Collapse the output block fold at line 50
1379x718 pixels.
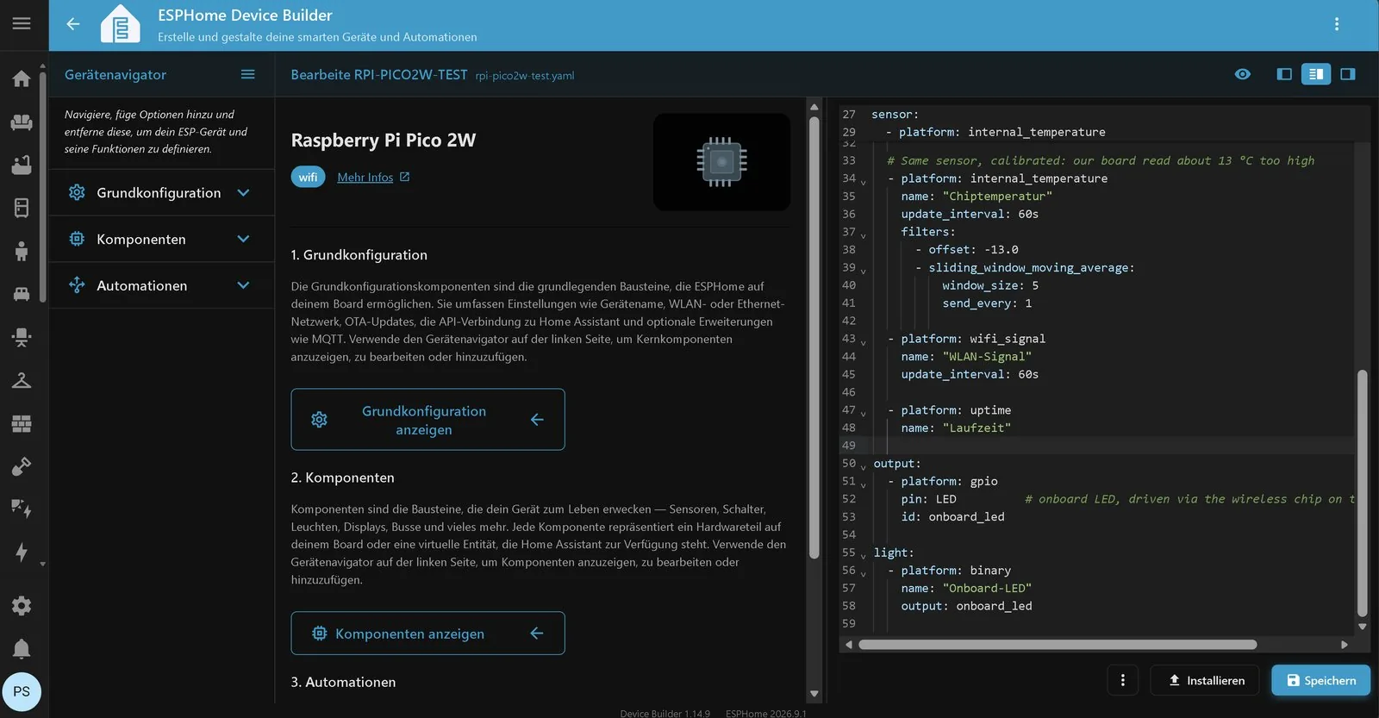point(864,466)
